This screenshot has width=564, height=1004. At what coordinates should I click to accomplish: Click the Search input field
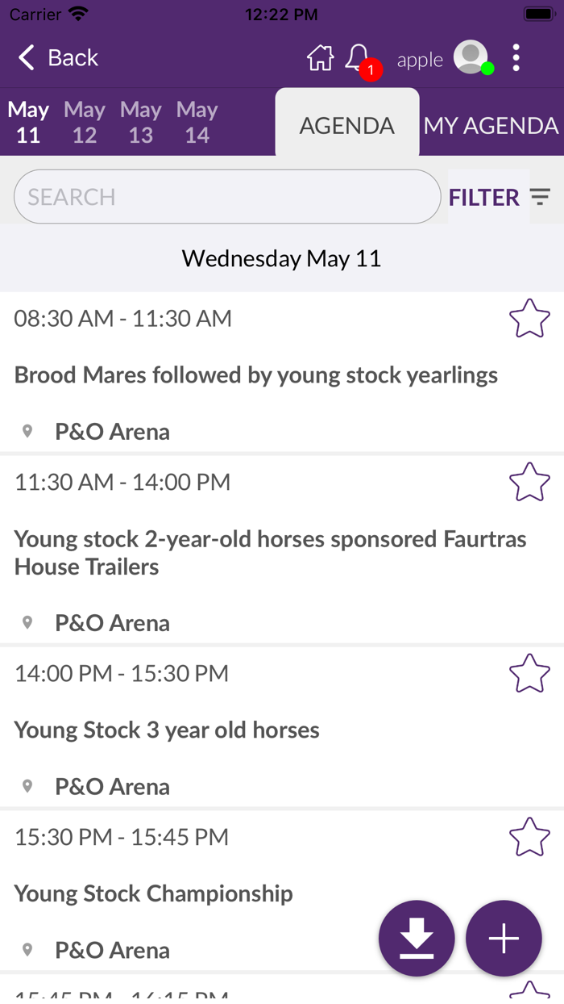(227, 197)
